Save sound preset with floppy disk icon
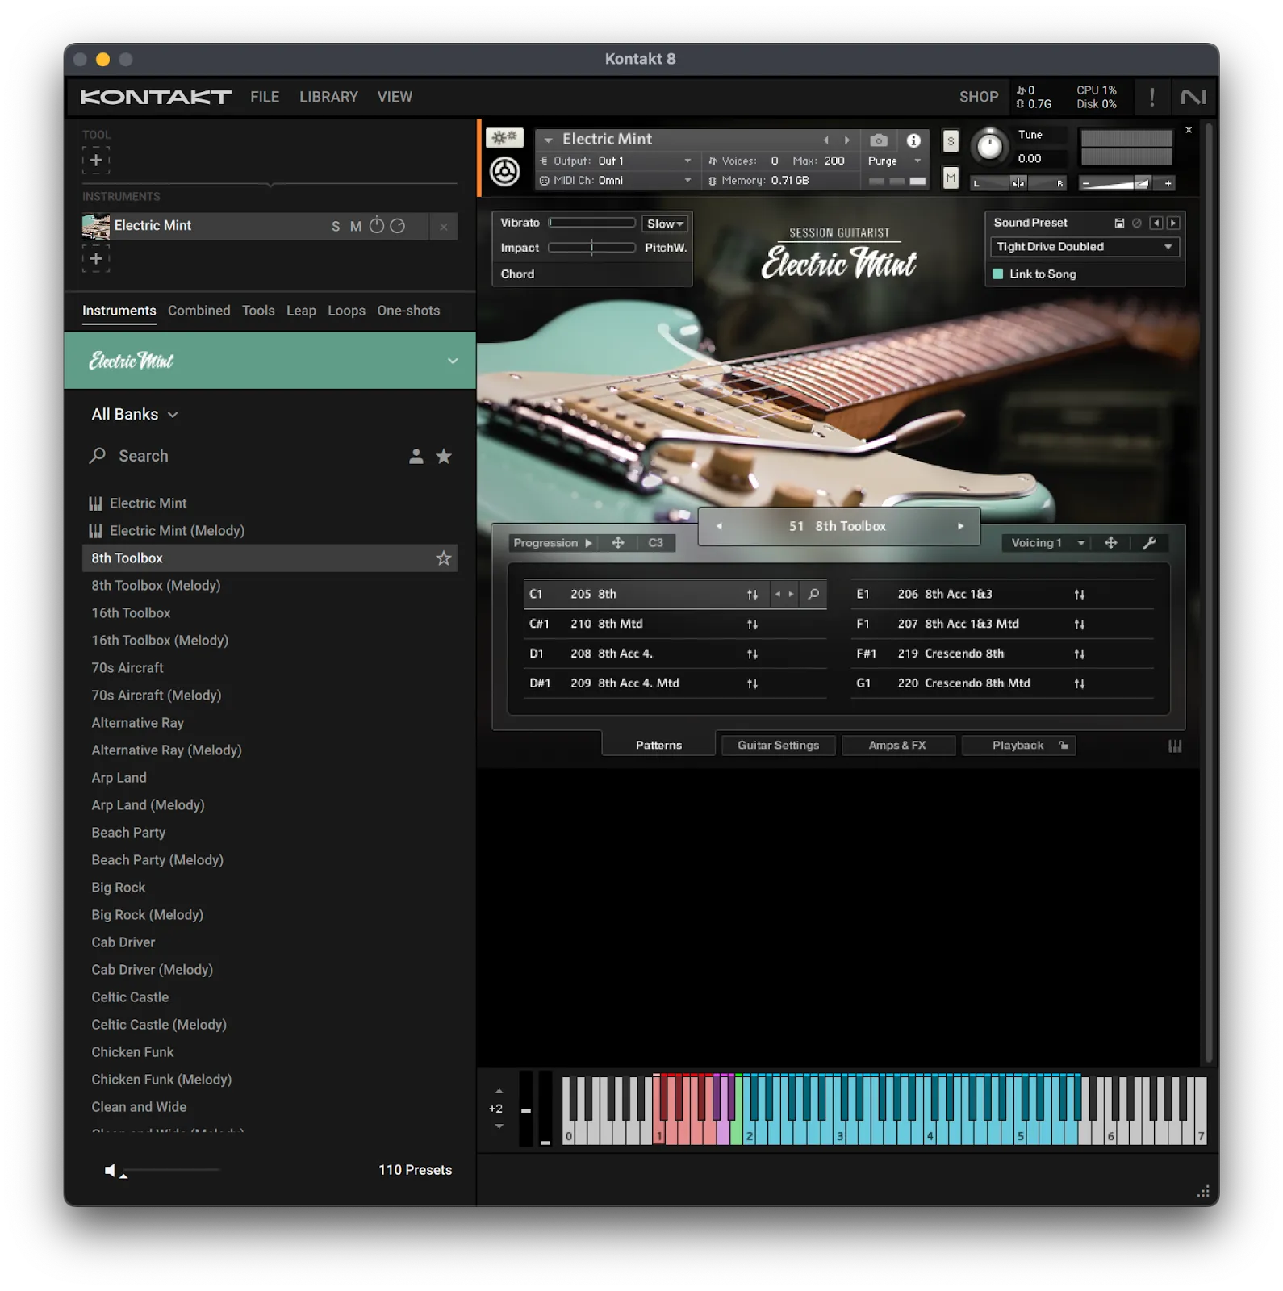The width and height of the screenshot is (1283, 1291). (1119, 223)
